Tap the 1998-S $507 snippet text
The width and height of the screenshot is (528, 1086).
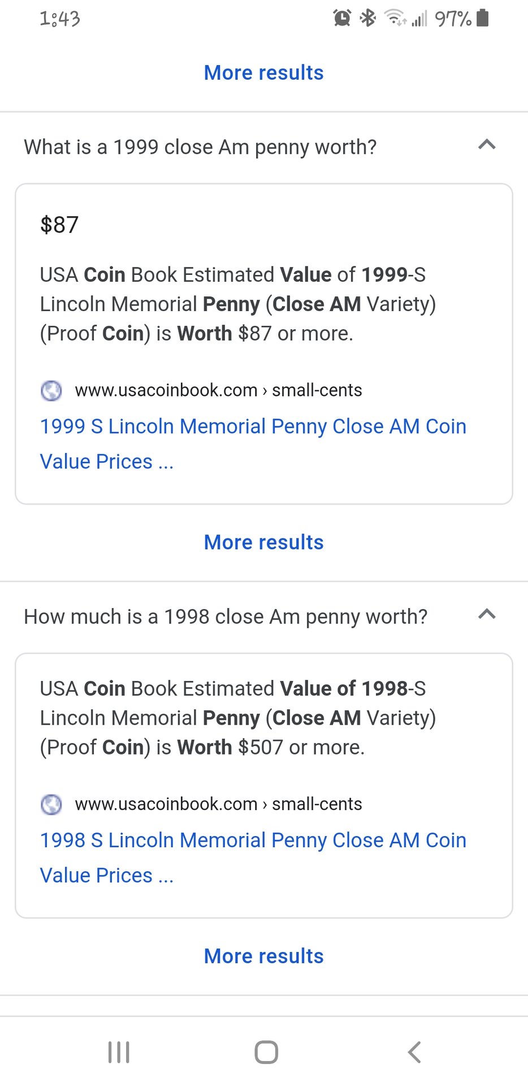click(237, 718)
